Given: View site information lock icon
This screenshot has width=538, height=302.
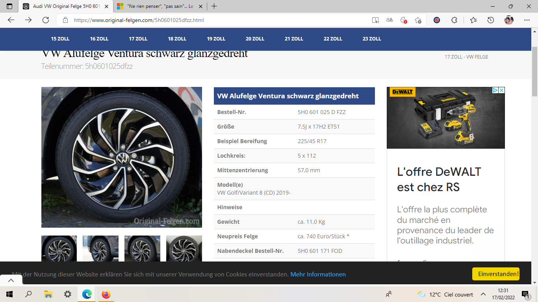Looking at the screenshot, I should point(65,20).
